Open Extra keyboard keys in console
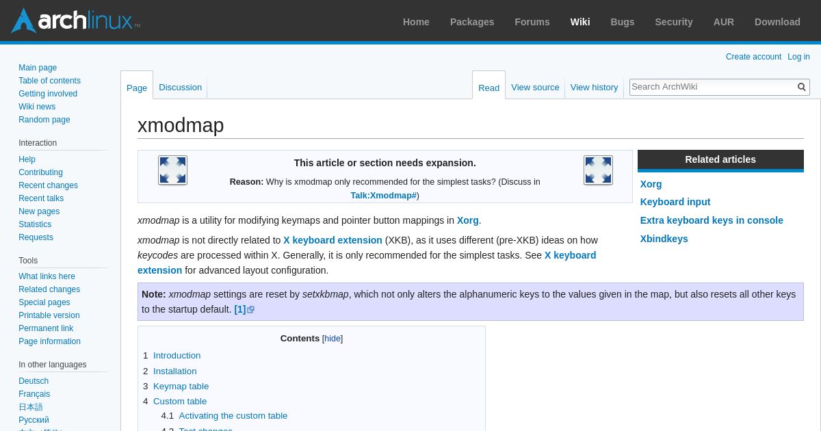The width and height of the screenshot is (821, 431). coord(712,220)
